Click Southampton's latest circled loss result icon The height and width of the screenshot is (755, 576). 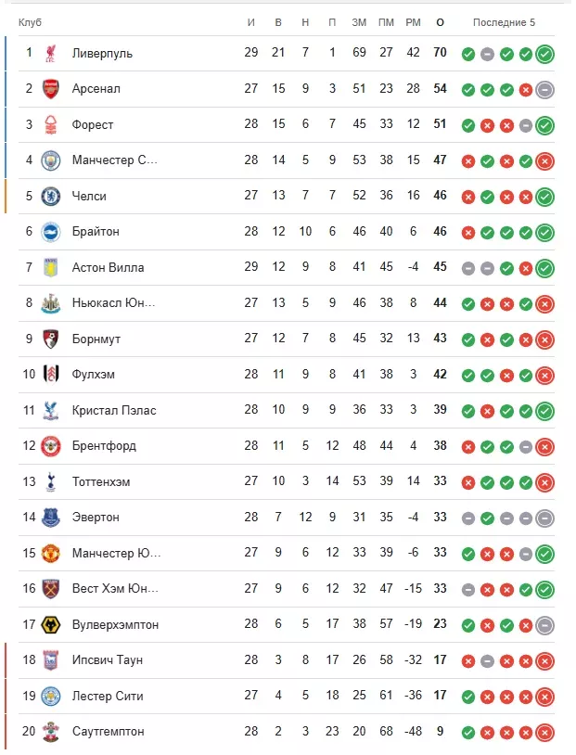coord(544,733)
